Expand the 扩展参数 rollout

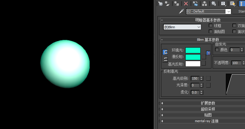point(203,103)
